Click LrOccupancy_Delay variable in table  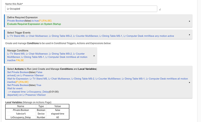tap(20, 117)
